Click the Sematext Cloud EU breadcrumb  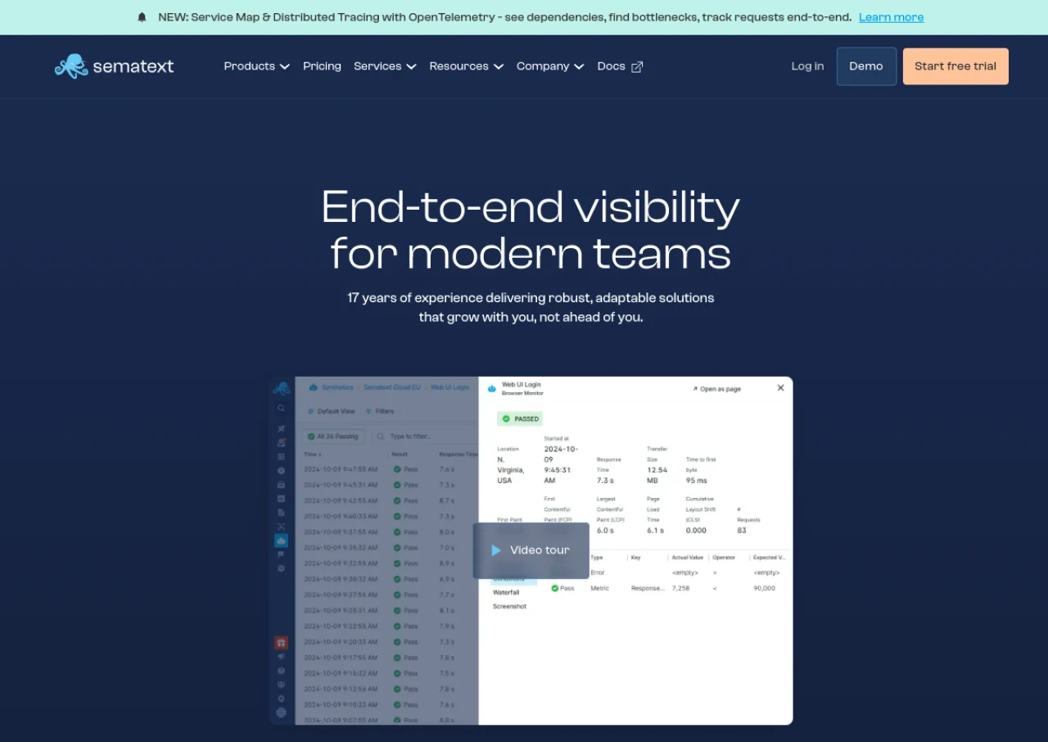pyautogui.click(x=391, y=387)
